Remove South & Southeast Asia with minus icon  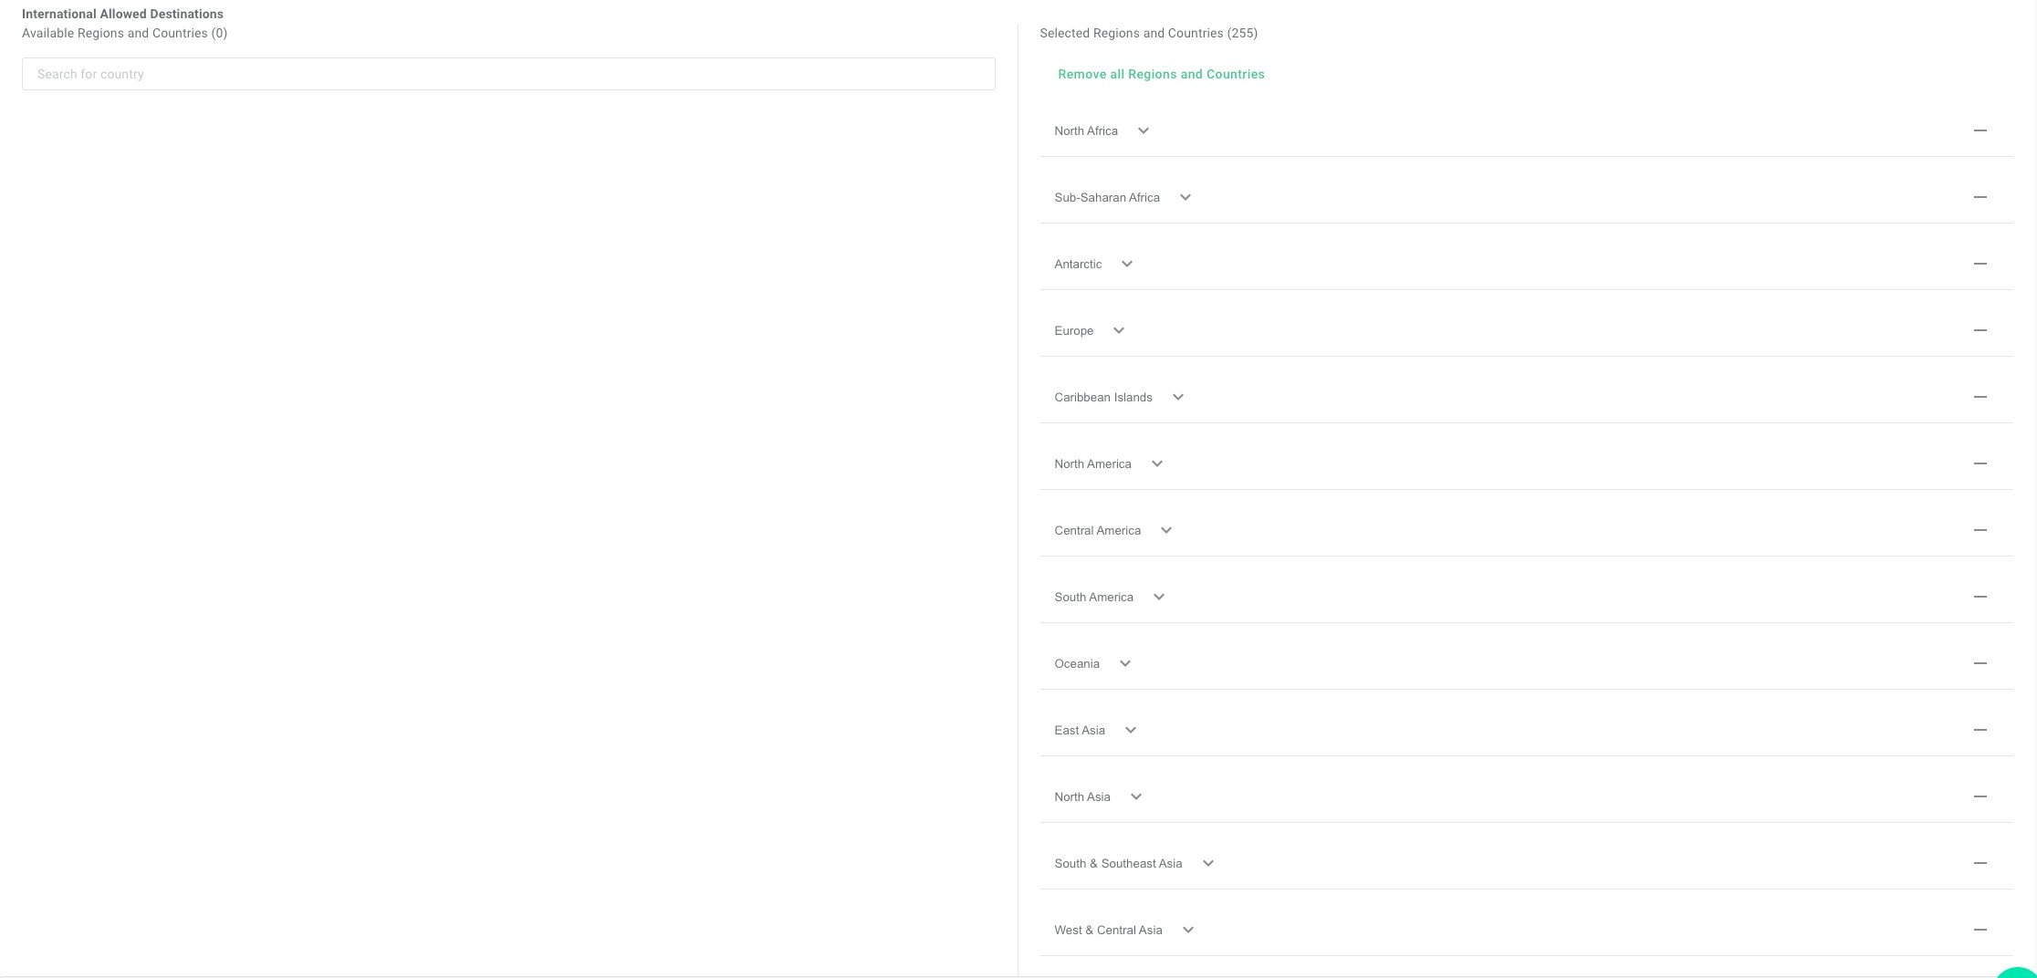click(1980, 863)
